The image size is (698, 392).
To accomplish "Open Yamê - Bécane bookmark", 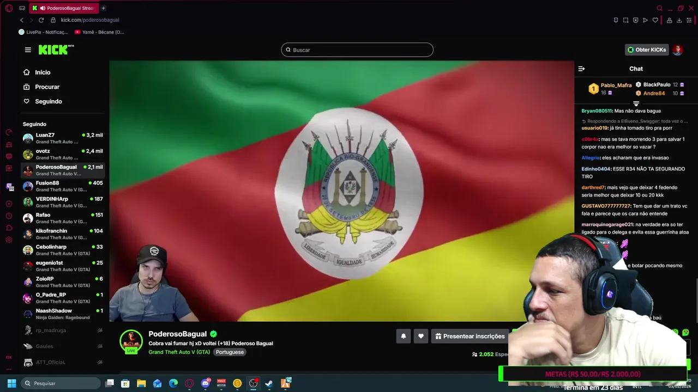I will click(x=99, y=32).
